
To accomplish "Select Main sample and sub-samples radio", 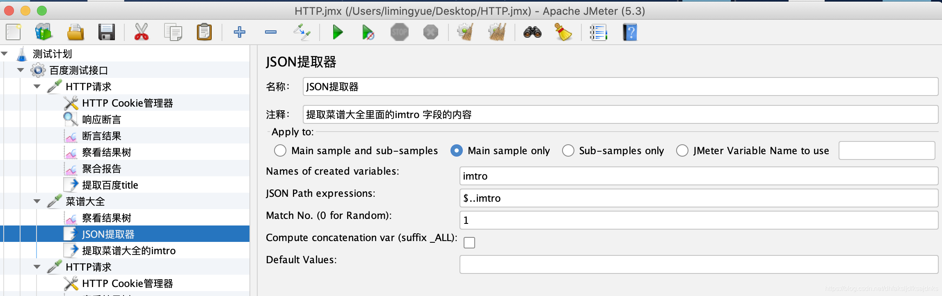I will (x=280, y=150).
